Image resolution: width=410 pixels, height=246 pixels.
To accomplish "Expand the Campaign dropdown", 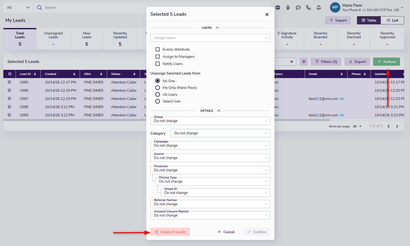I will [x=210, y=145].
